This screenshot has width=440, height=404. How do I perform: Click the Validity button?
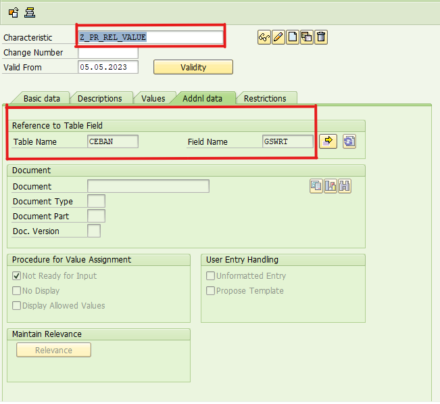(x=193, y=67)
